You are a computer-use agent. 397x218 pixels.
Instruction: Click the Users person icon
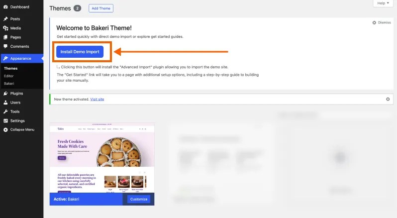pos(5,103)
